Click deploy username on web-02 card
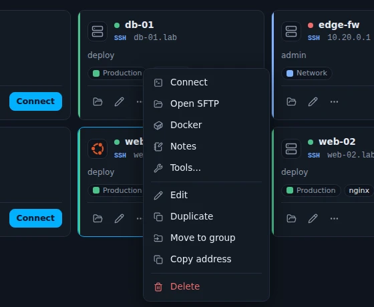 coord(295,172)
